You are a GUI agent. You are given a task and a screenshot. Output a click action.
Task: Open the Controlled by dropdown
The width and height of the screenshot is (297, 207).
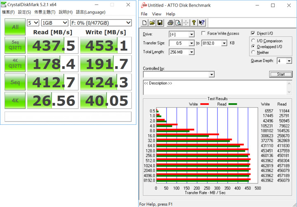point(212,74)
